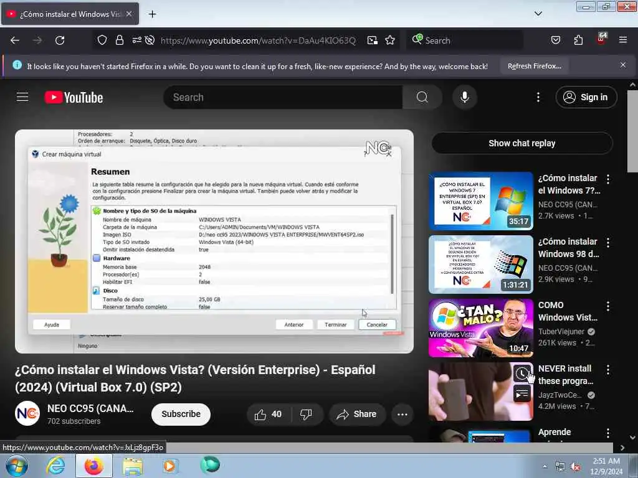
Task: Open the red extension icon with badge 64
Action: click(x=601, y=39)
